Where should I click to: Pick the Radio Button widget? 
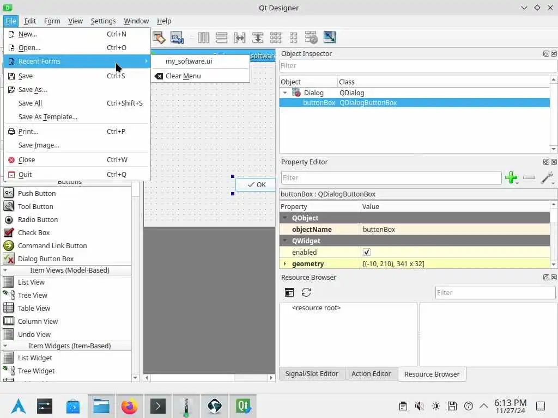pos(38,220)
